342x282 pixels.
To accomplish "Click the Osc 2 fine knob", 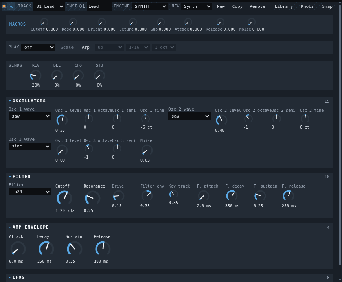I will click(x=305, y=118).
